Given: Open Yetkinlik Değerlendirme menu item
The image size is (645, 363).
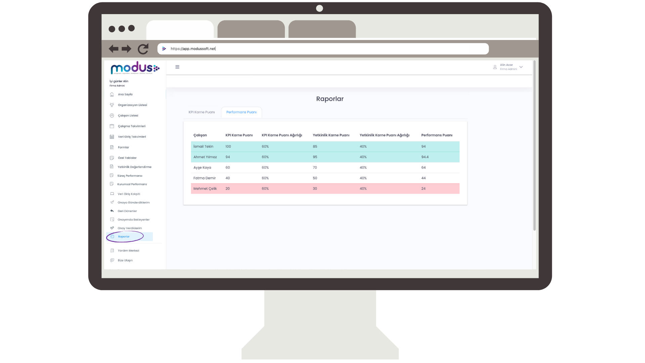Looking at the screenshot, I should coord(134,167).
